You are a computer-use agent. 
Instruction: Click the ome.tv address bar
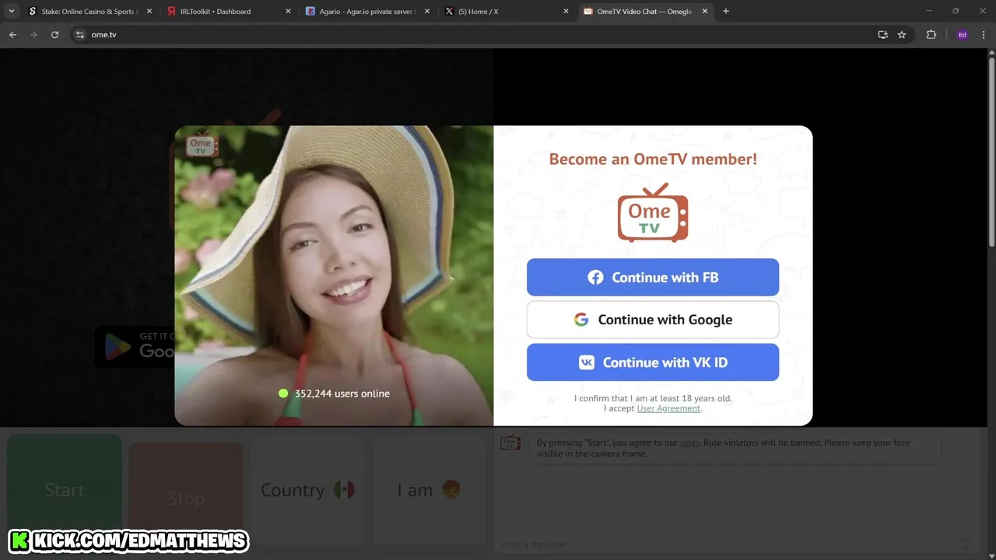coord(490,34)
